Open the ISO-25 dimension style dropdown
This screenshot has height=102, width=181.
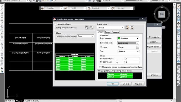point(77,8)
